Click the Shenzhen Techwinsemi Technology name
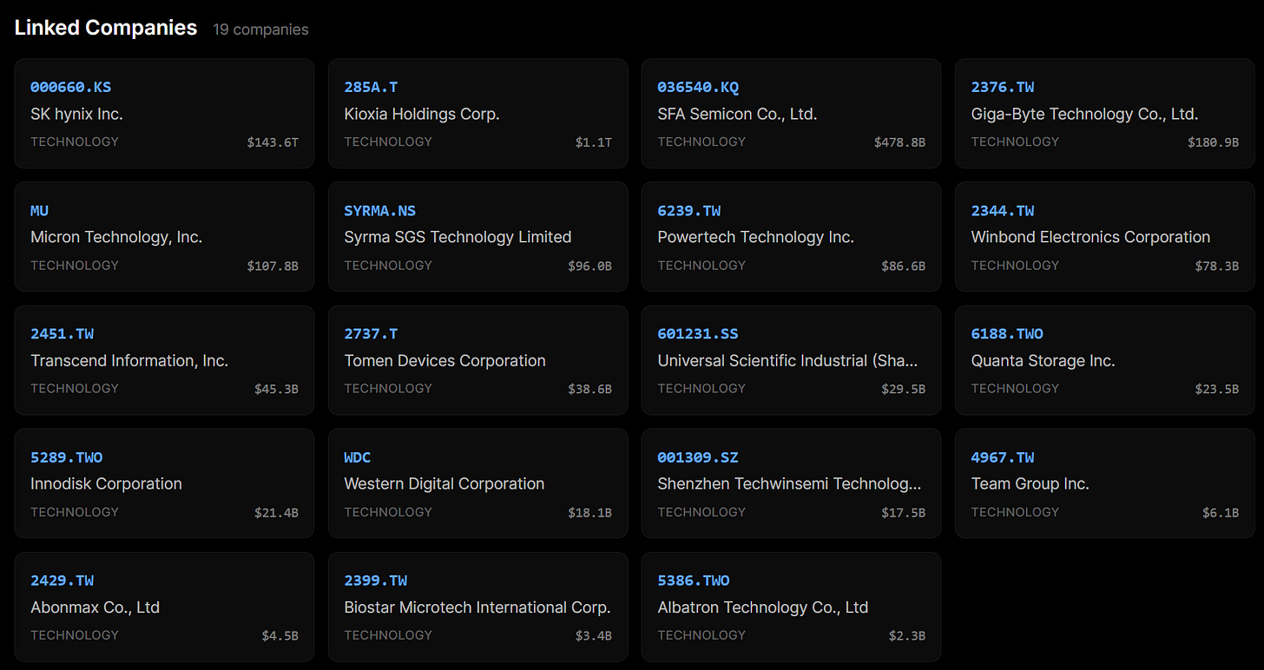The height and width of the screenshot is (670, 1264). 789,483
